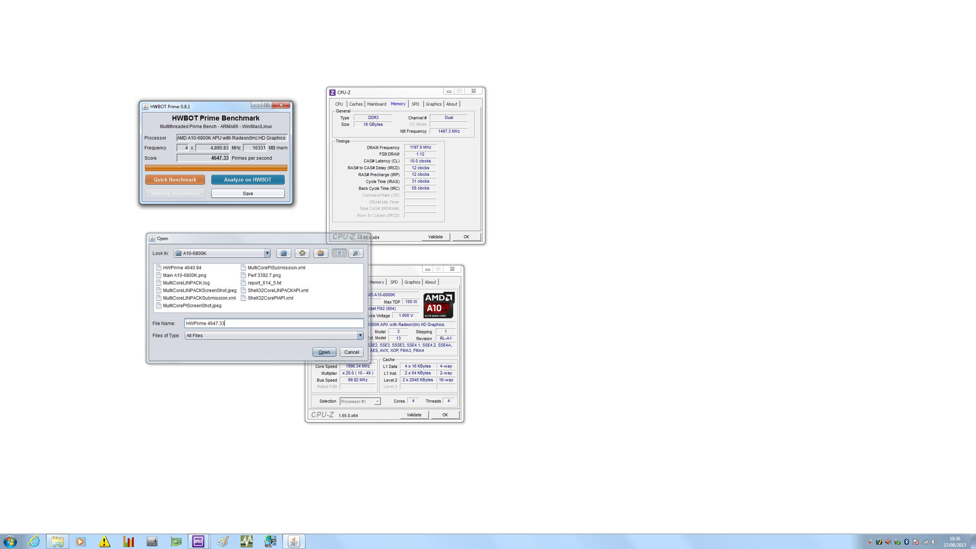
Task: Open the Files of Type dropdown
Action: click(x=360, y=335)
